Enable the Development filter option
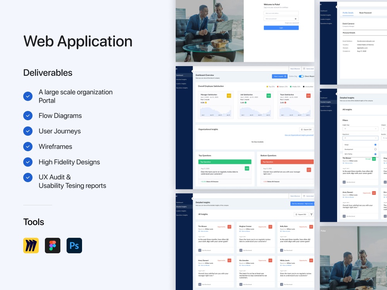Screen dimensions: 387x290 [375, 149]
